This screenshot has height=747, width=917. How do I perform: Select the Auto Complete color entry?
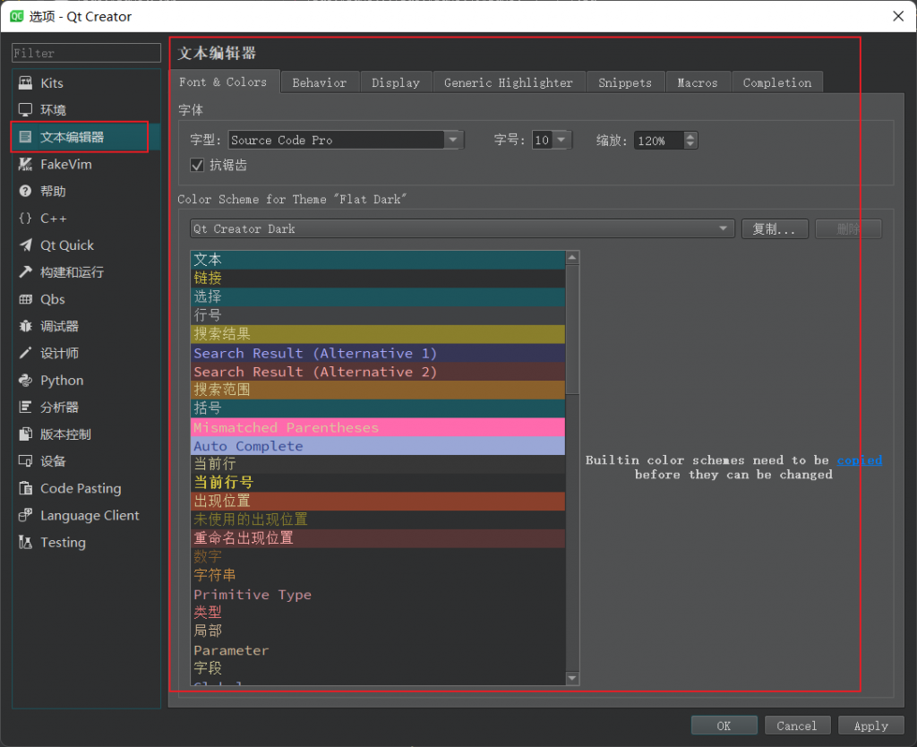(x=378, y=446)
